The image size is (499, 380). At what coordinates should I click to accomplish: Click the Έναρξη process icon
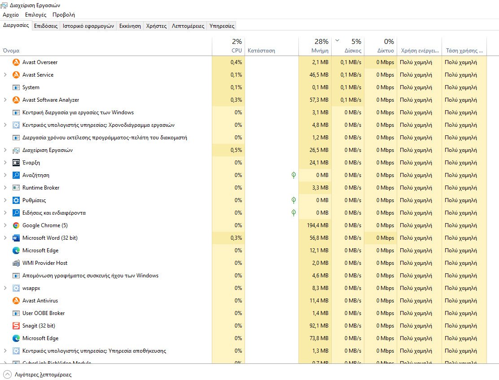tap(16, 163)
